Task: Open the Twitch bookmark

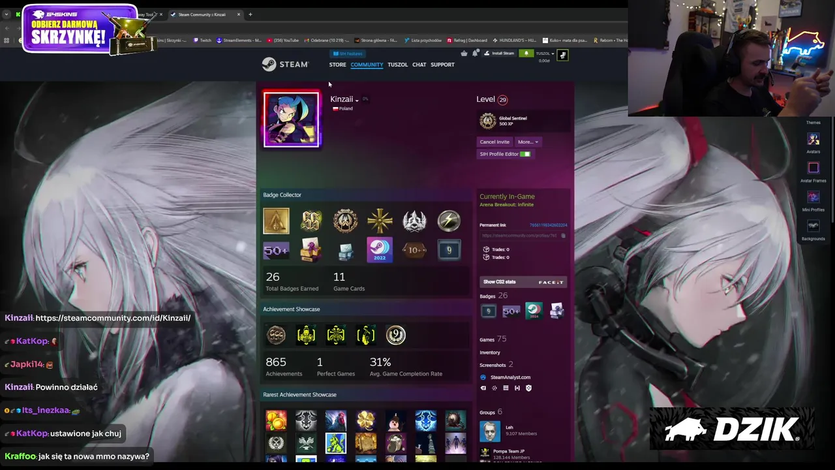Action: tap(203, 40)
